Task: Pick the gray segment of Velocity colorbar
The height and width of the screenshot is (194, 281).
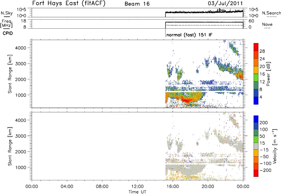Action: 256,146
